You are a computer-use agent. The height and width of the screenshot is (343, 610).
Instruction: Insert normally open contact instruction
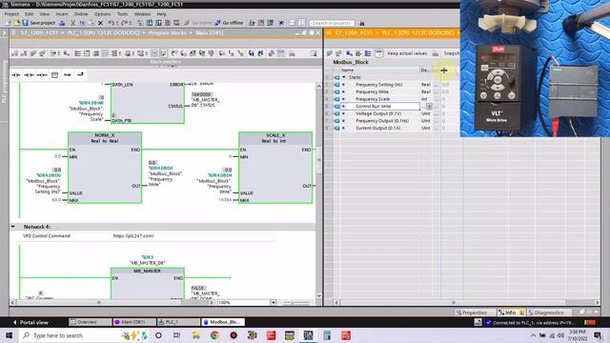pyautogui.click(x=16, y=74)
